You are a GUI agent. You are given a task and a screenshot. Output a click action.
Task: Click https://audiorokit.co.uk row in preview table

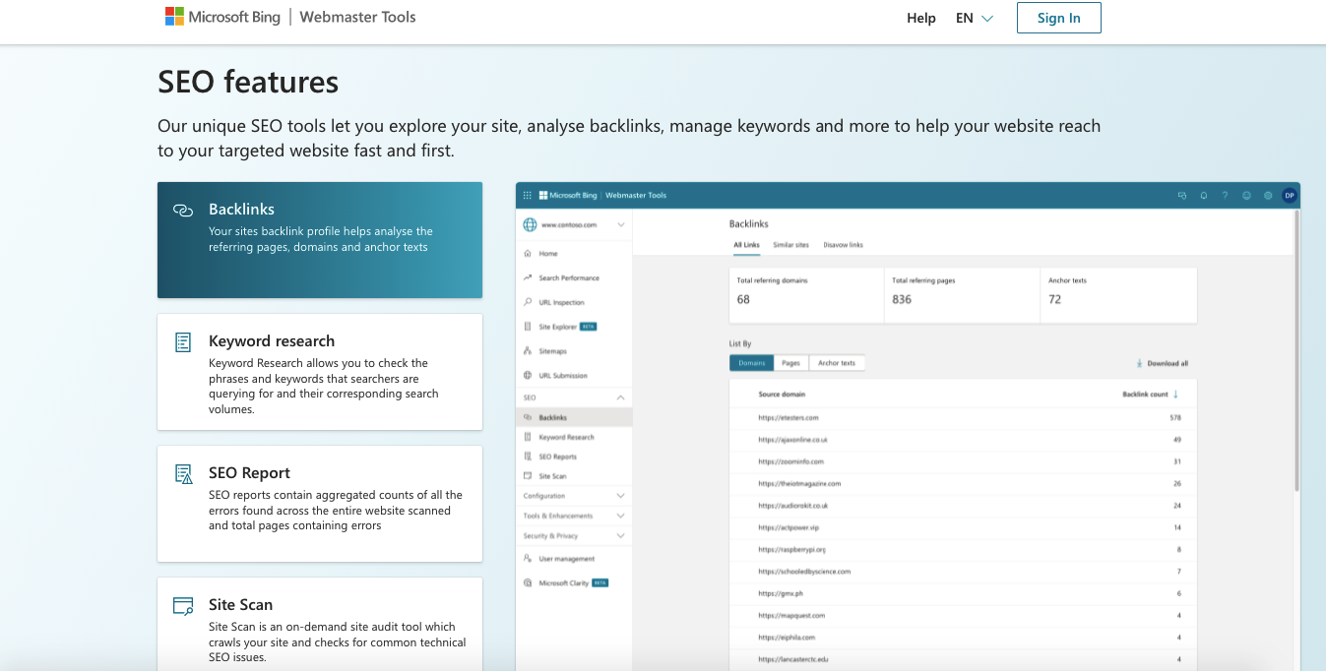(963, 506)
